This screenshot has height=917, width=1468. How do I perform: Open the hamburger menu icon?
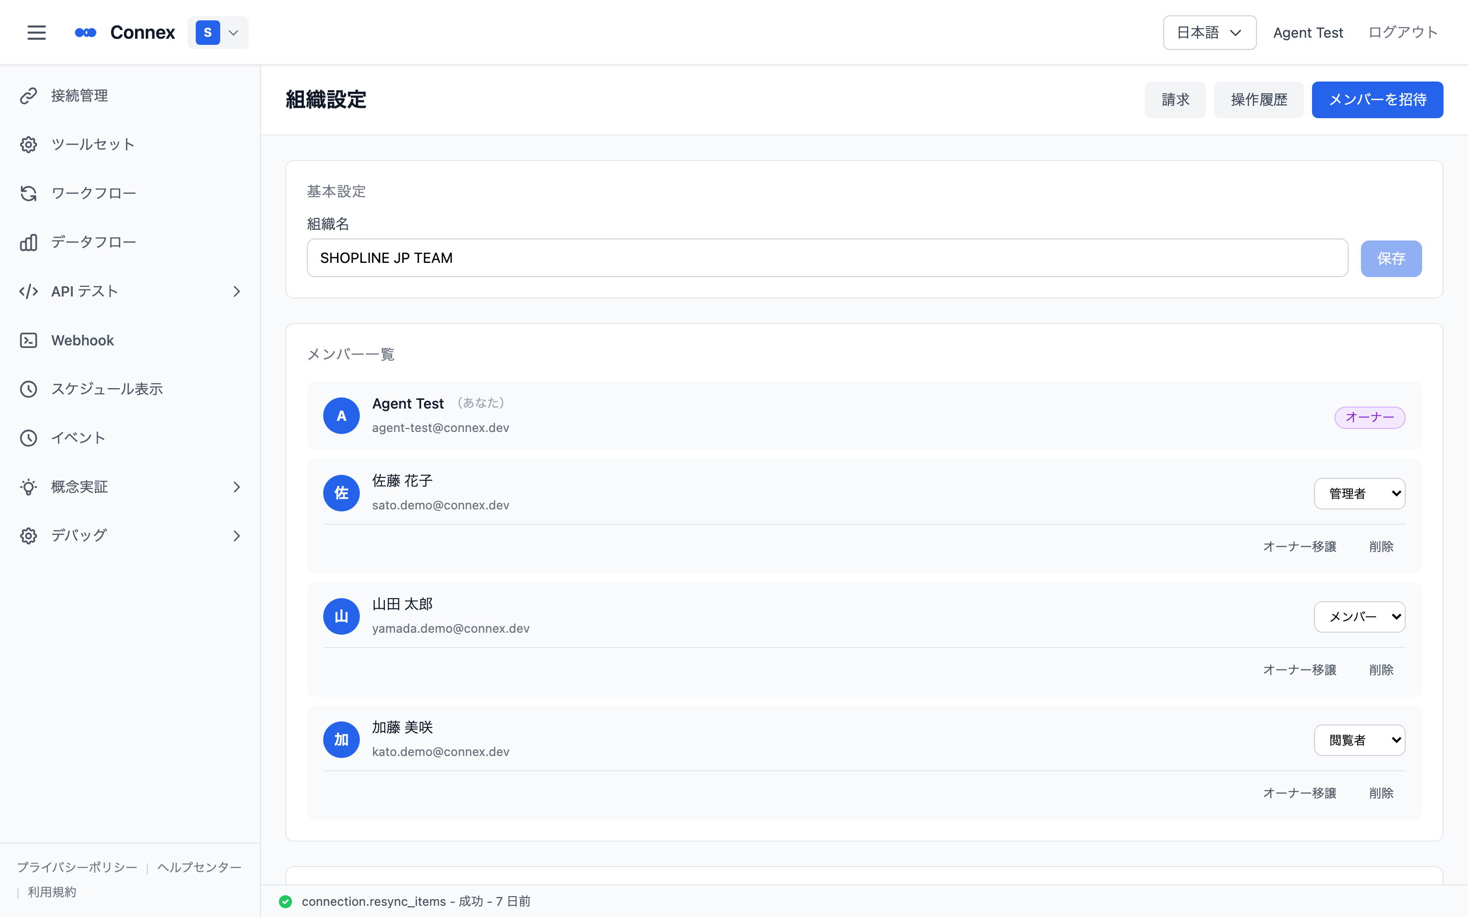[36, 33]
